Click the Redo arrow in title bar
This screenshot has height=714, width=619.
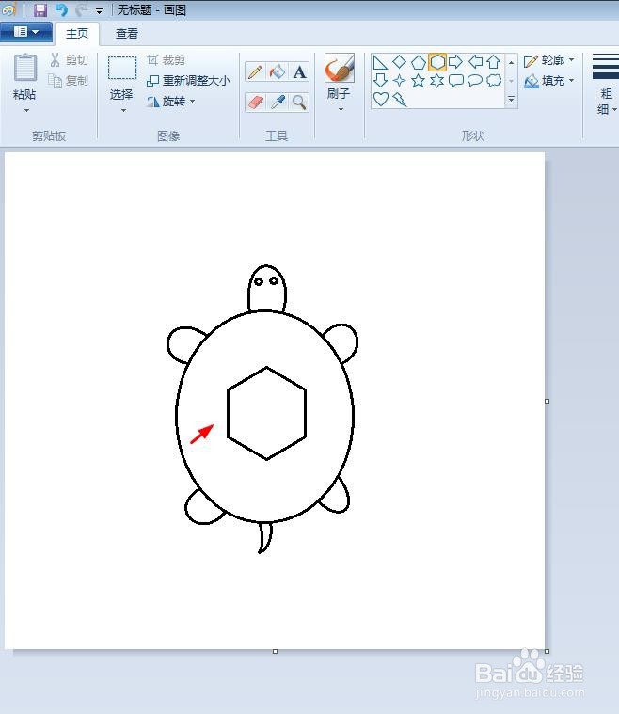coord(81,10)
